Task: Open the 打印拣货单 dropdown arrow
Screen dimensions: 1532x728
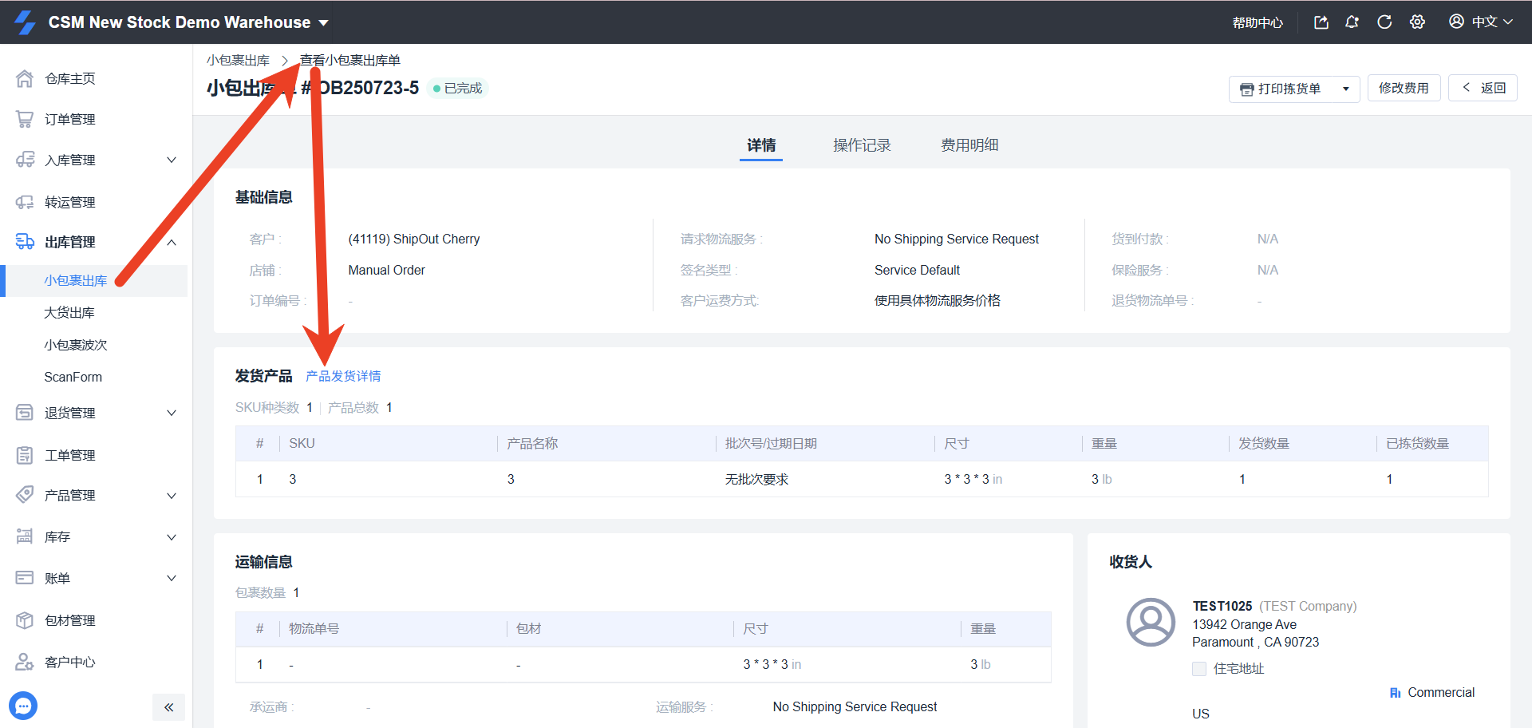Action: [x=1346, y=89]
